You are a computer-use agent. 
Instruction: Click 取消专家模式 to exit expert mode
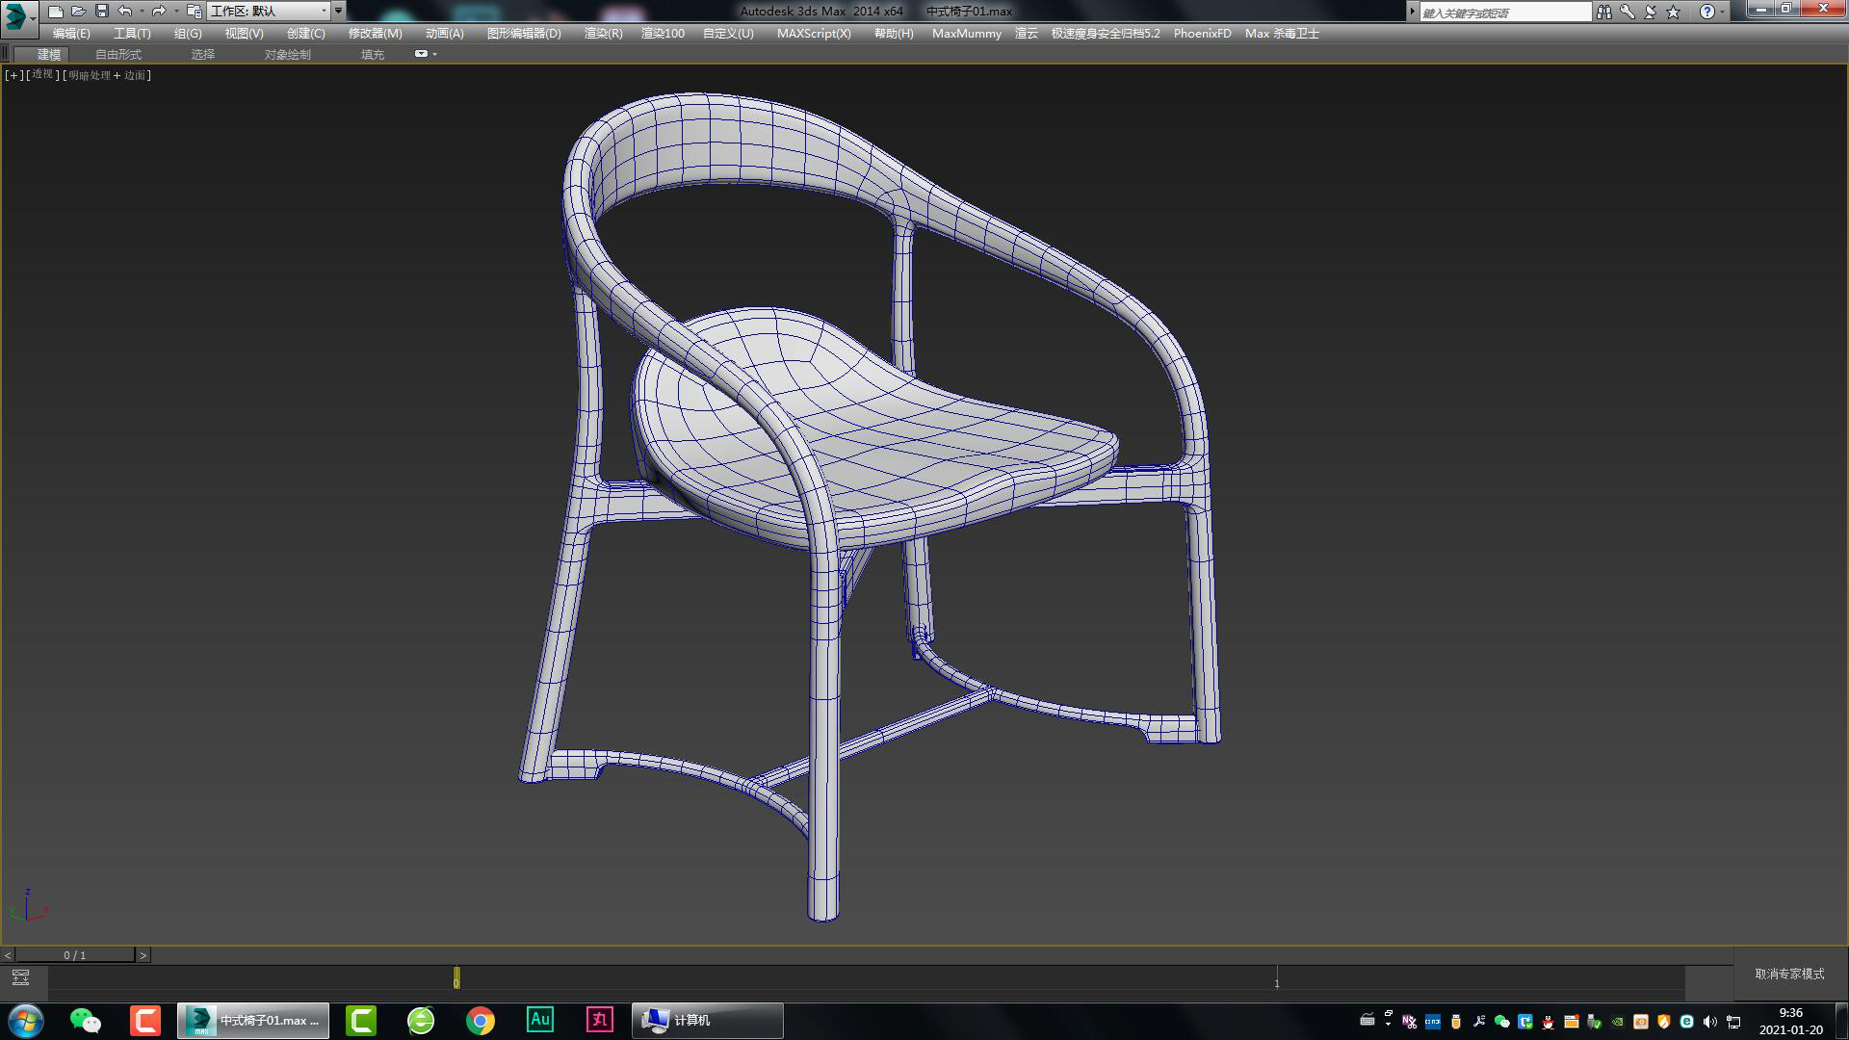(x=1789, y=975)
